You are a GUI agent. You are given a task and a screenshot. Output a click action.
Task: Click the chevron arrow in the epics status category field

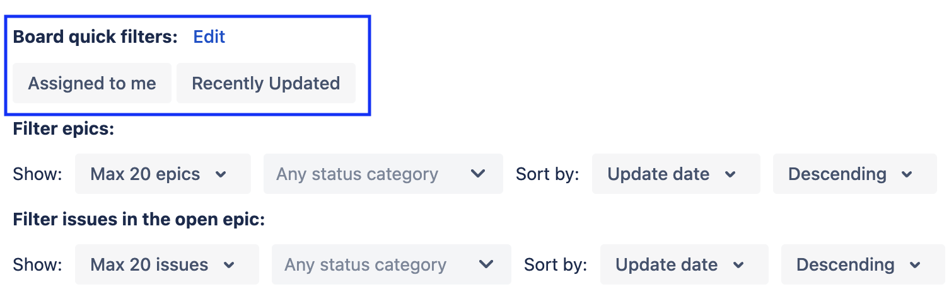(479, 174)
